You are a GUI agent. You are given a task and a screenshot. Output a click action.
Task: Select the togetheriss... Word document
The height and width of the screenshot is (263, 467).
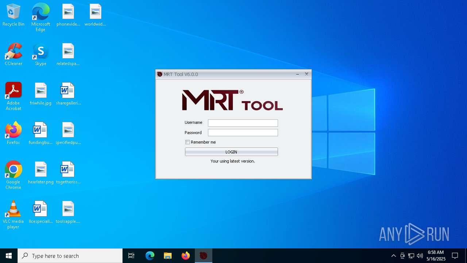68,173
